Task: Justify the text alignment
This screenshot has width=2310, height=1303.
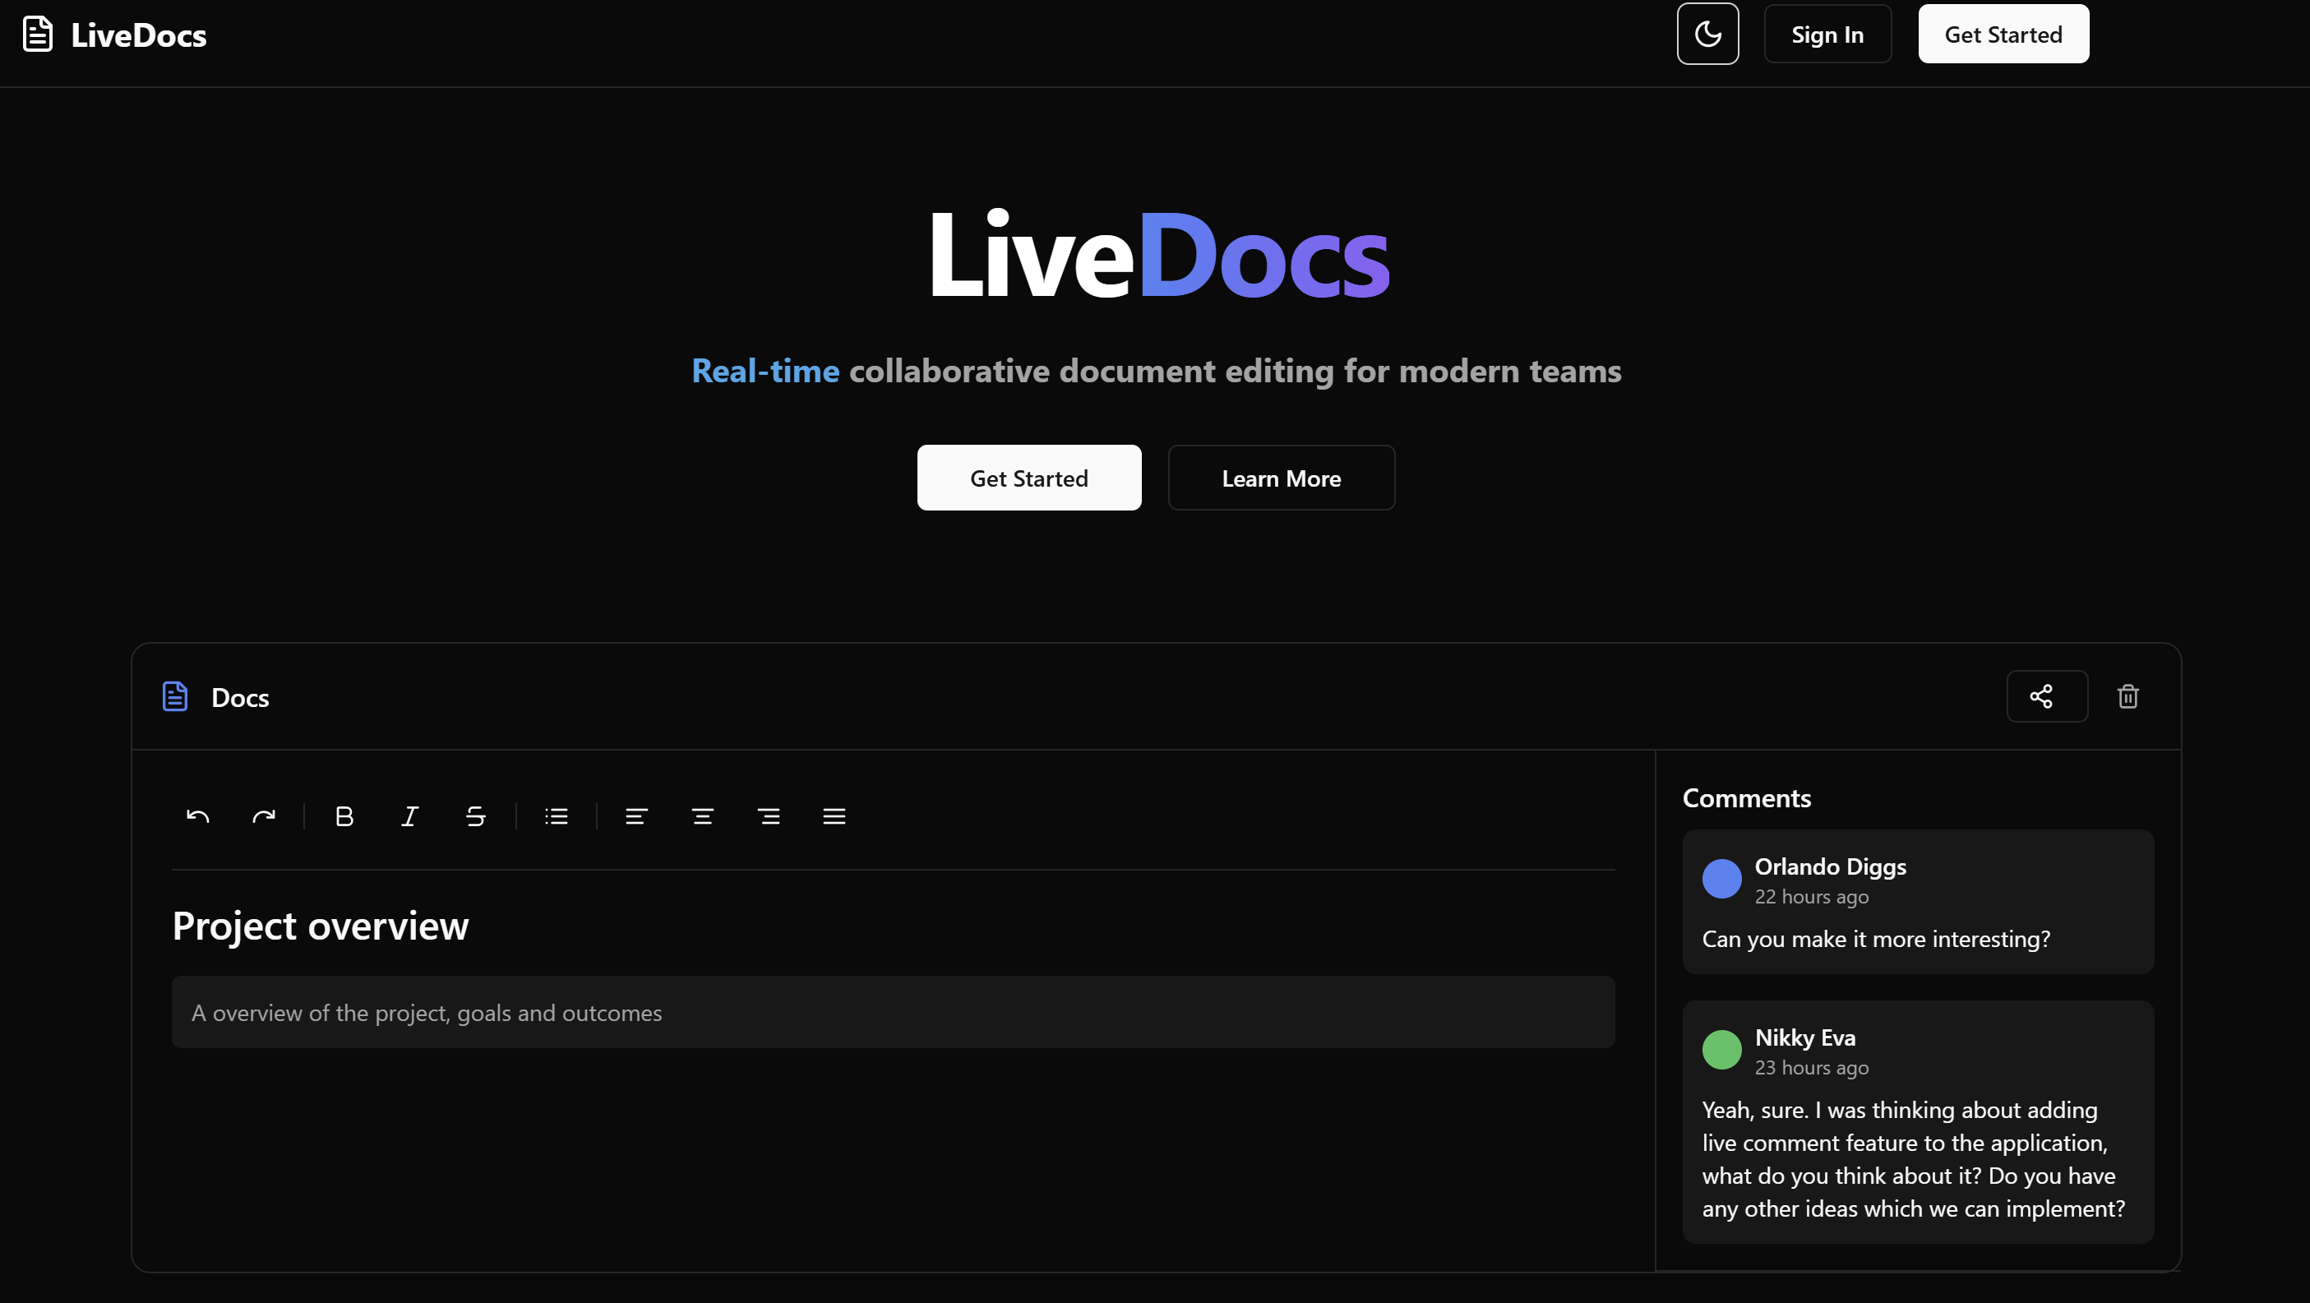Action: point(834,816)
